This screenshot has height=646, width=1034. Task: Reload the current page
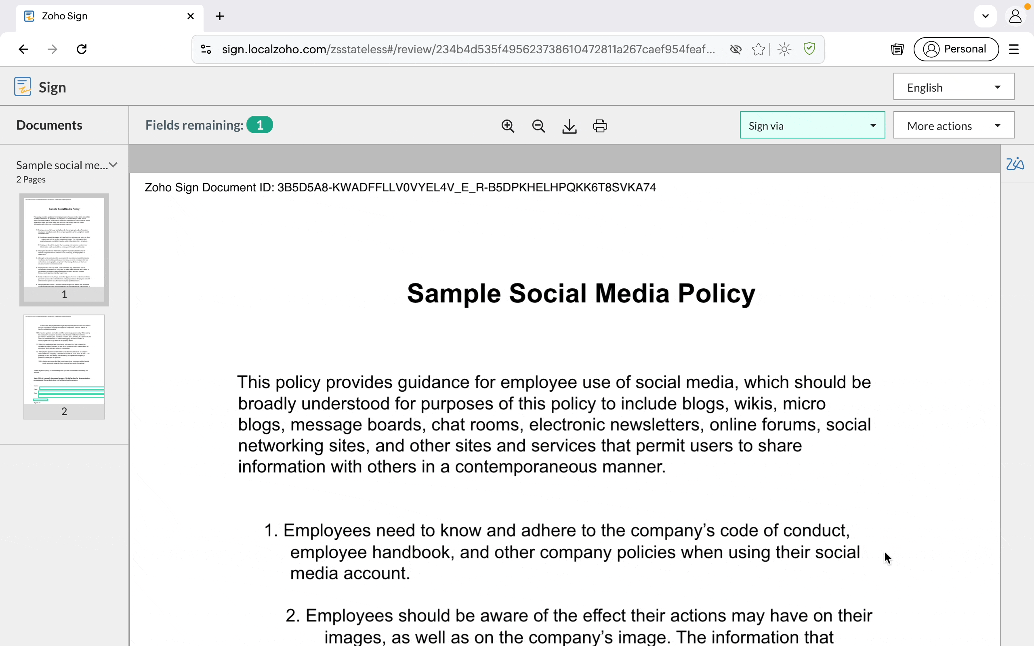tap(82, 49)
